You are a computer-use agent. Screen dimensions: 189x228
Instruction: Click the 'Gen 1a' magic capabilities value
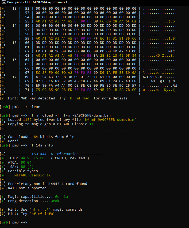click(61, 197)
